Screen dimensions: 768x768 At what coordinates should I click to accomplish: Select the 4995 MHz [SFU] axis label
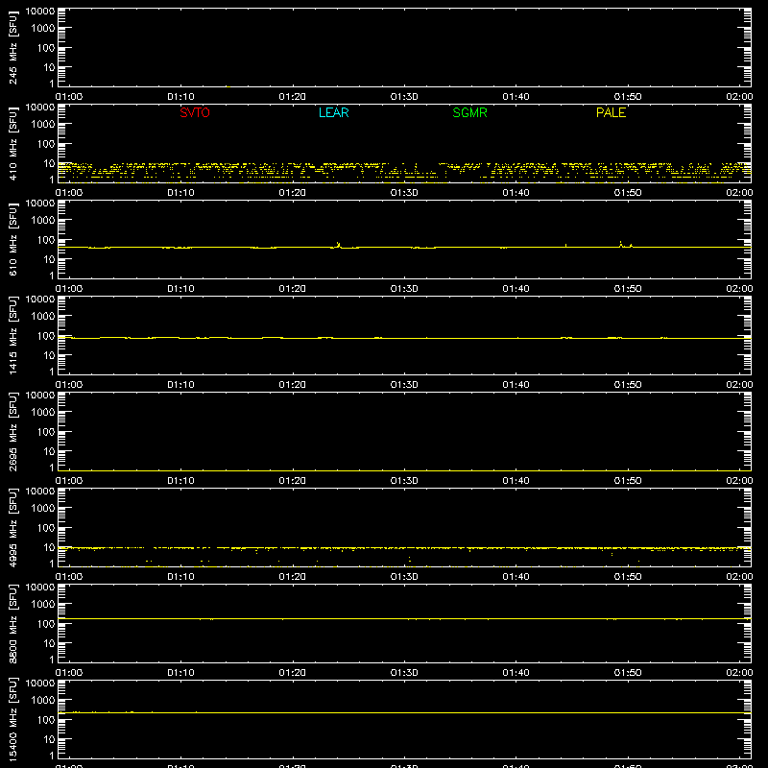[x=12, y=527]
